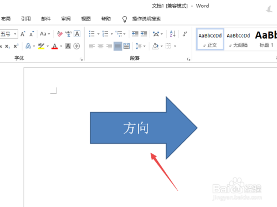Apply subscript formatting

pyautogui.click(x=7, y=46)
